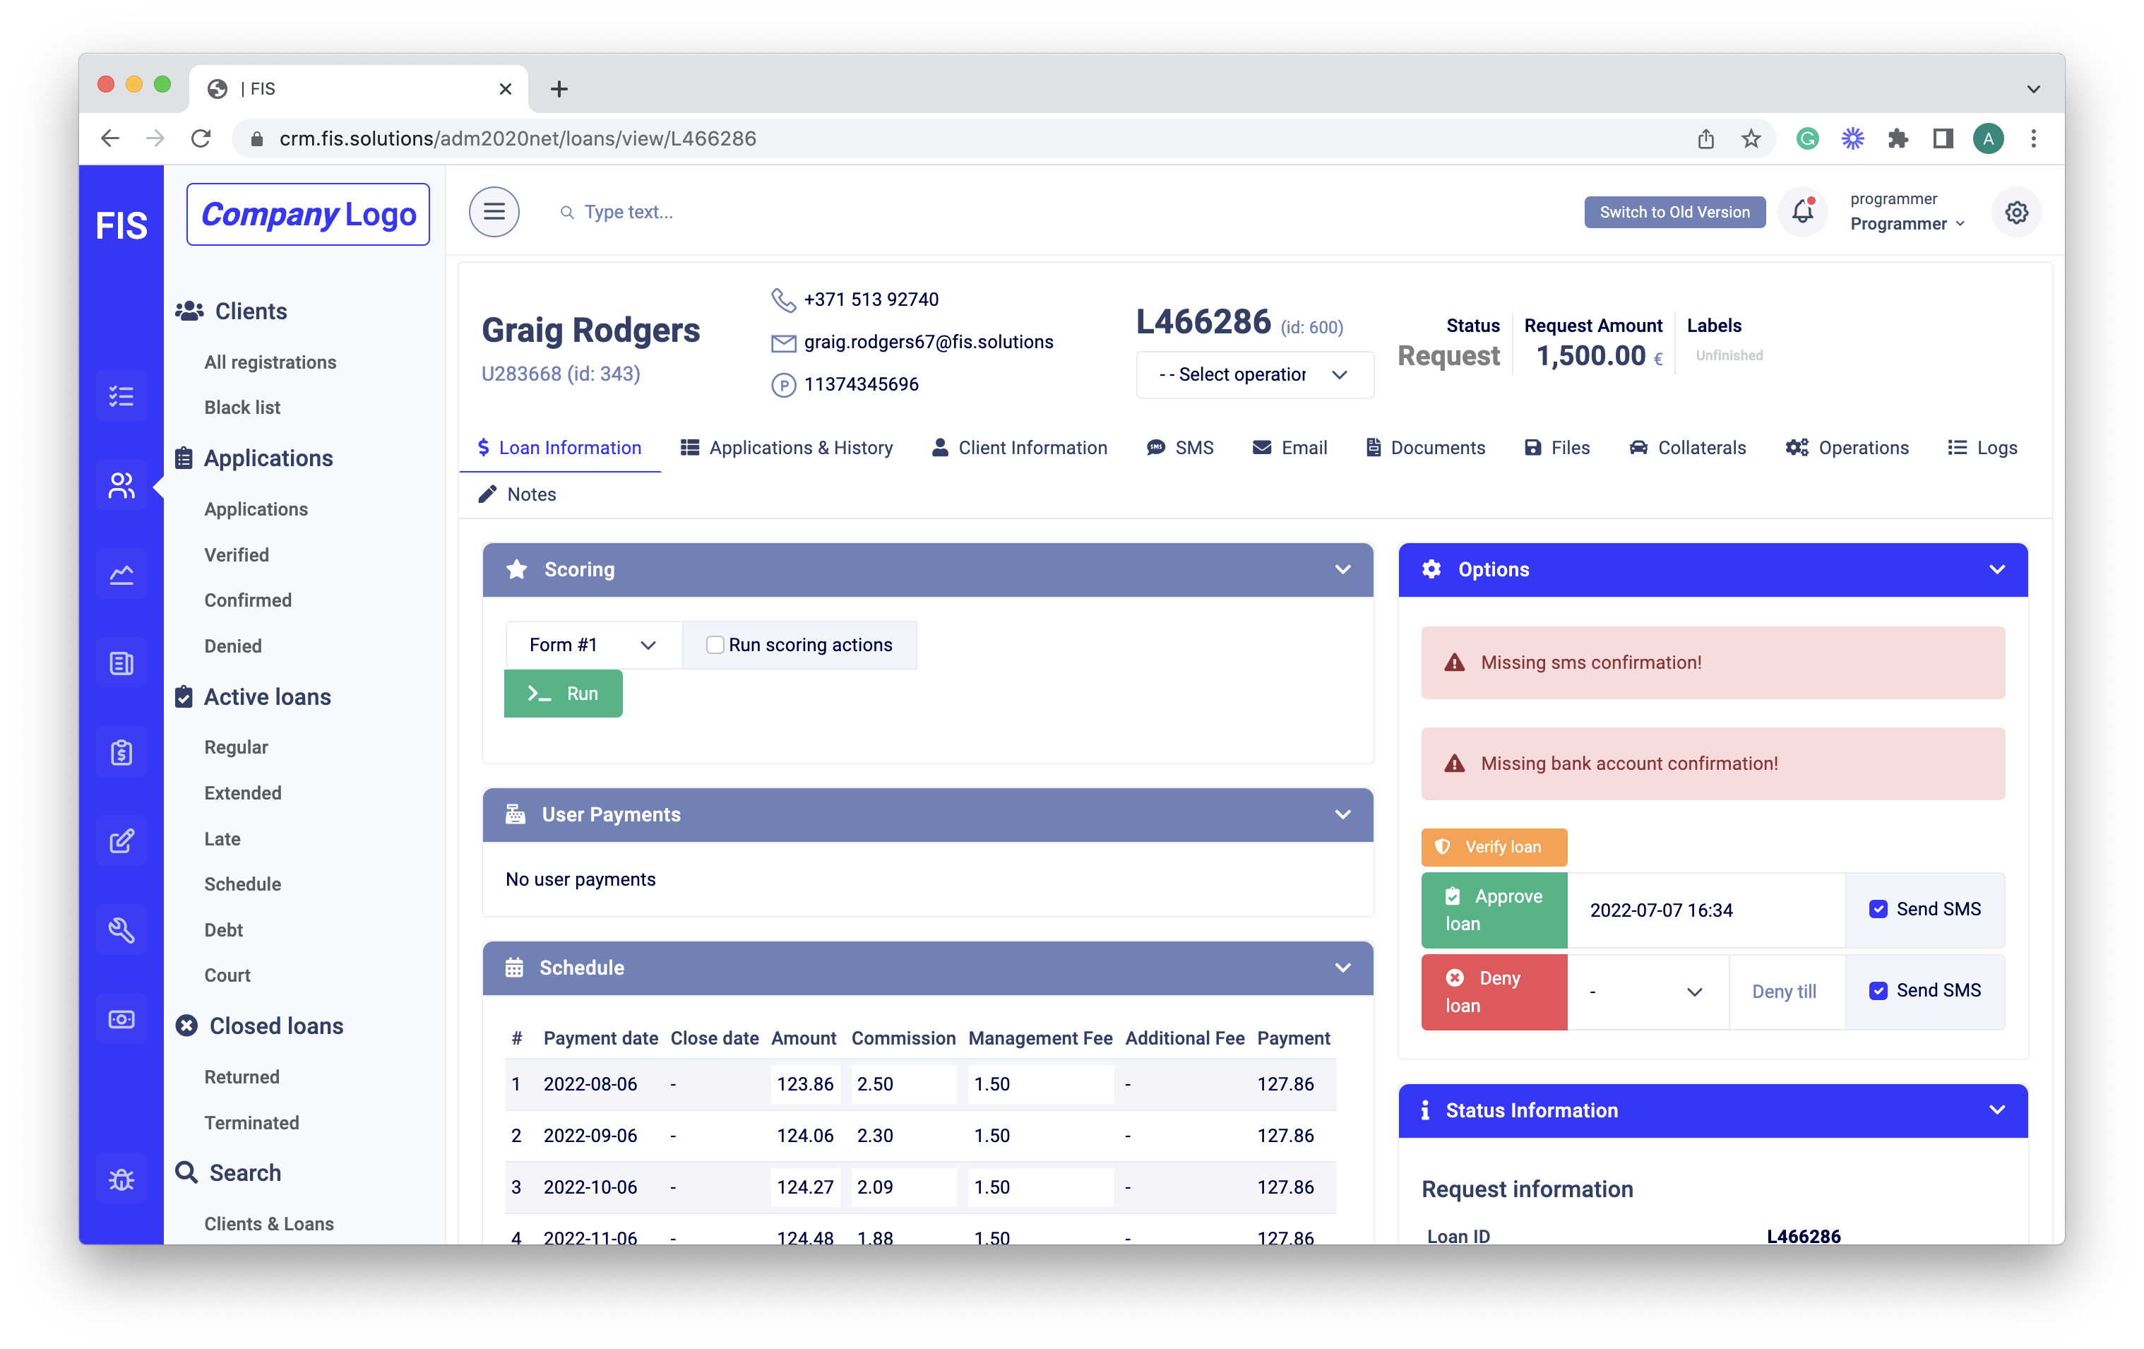Click the clipboard with dollar icon

(122, 751)
